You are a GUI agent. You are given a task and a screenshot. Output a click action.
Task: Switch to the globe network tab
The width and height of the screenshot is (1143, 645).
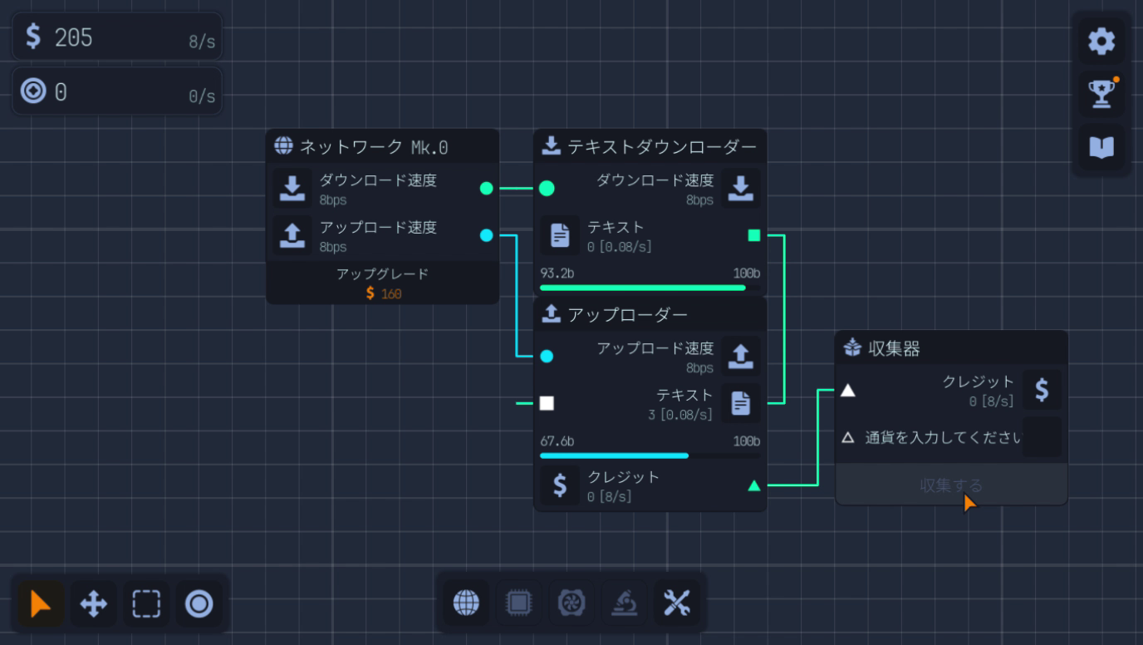coord(466,602)
